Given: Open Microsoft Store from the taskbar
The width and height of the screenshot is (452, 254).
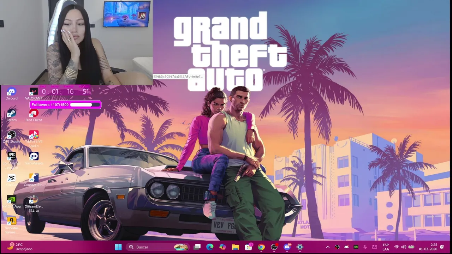Looking at the screenshot, I should point(248,247).
